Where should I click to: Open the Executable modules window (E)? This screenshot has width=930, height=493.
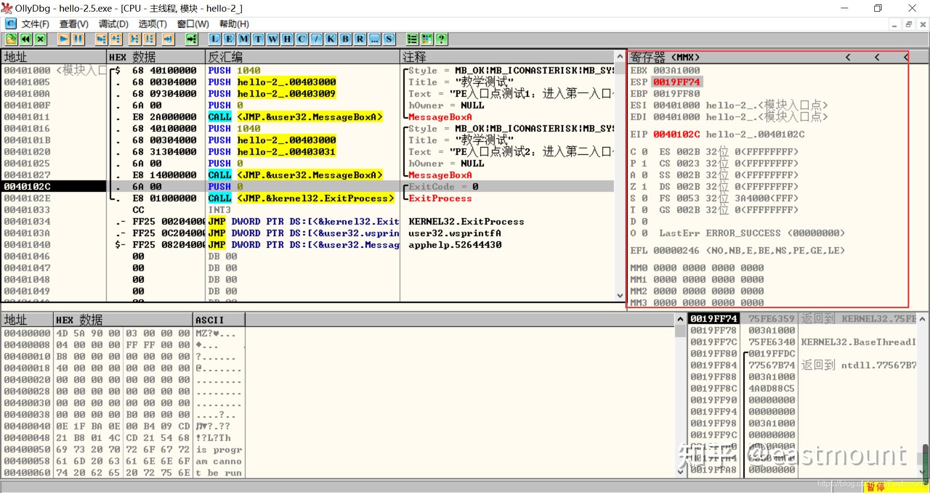point(229,39)
